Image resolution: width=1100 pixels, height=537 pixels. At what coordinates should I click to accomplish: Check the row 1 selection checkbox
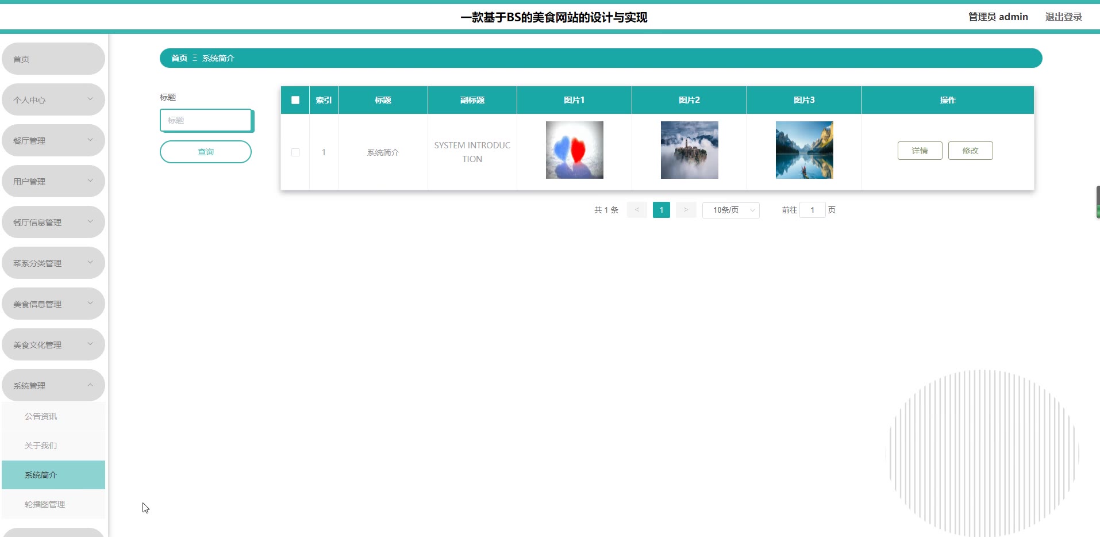click(295, 152)
